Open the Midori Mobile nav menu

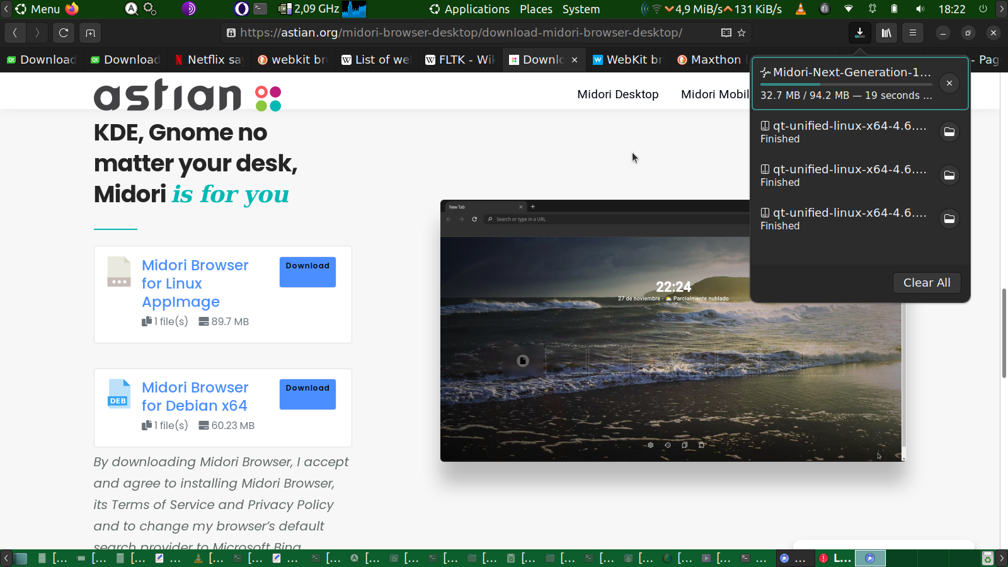(715, 94)
